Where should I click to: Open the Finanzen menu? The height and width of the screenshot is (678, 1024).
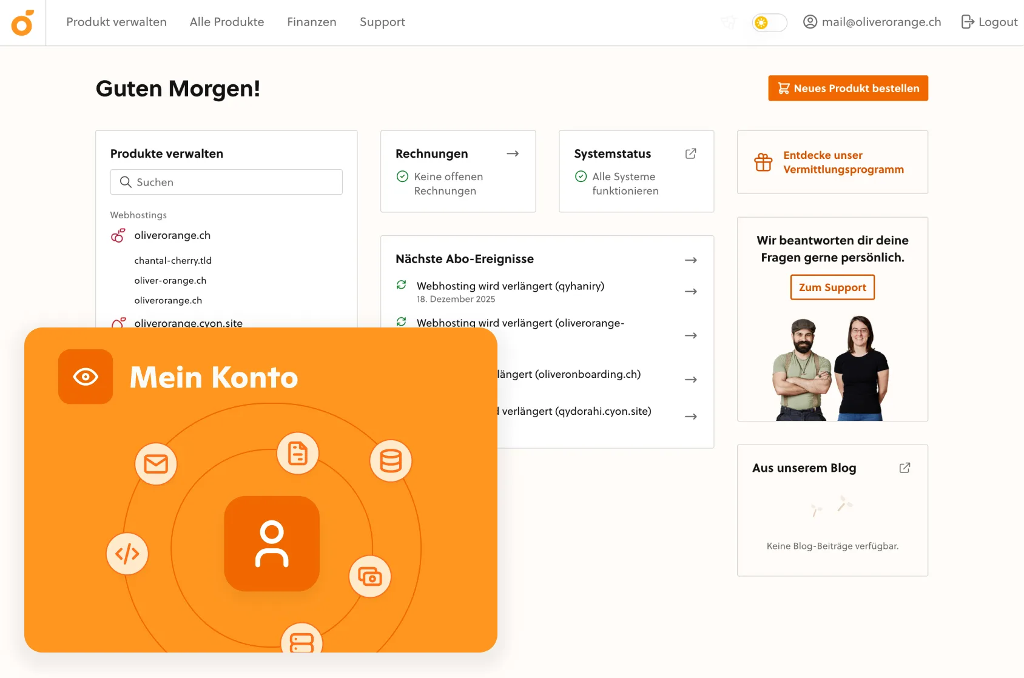(311, 22)
